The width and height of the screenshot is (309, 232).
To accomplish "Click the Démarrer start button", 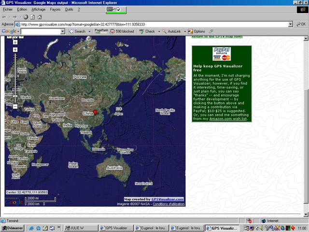I will coord(13,228).
